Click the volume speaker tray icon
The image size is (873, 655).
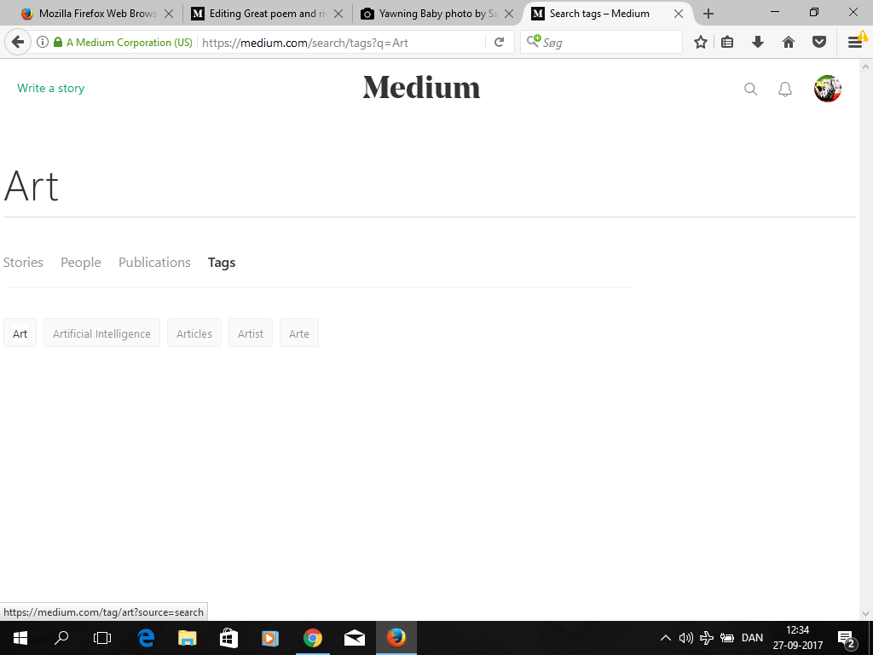pyautogui.click(x=686, y=638)
